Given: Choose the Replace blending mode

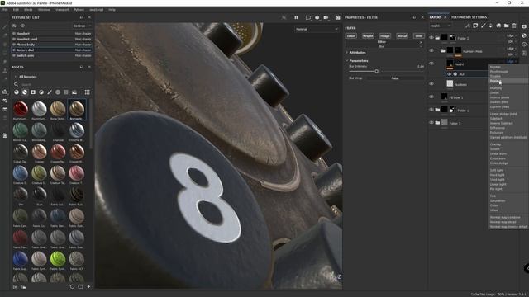Looking at the screenshot, I should (508, 81).
